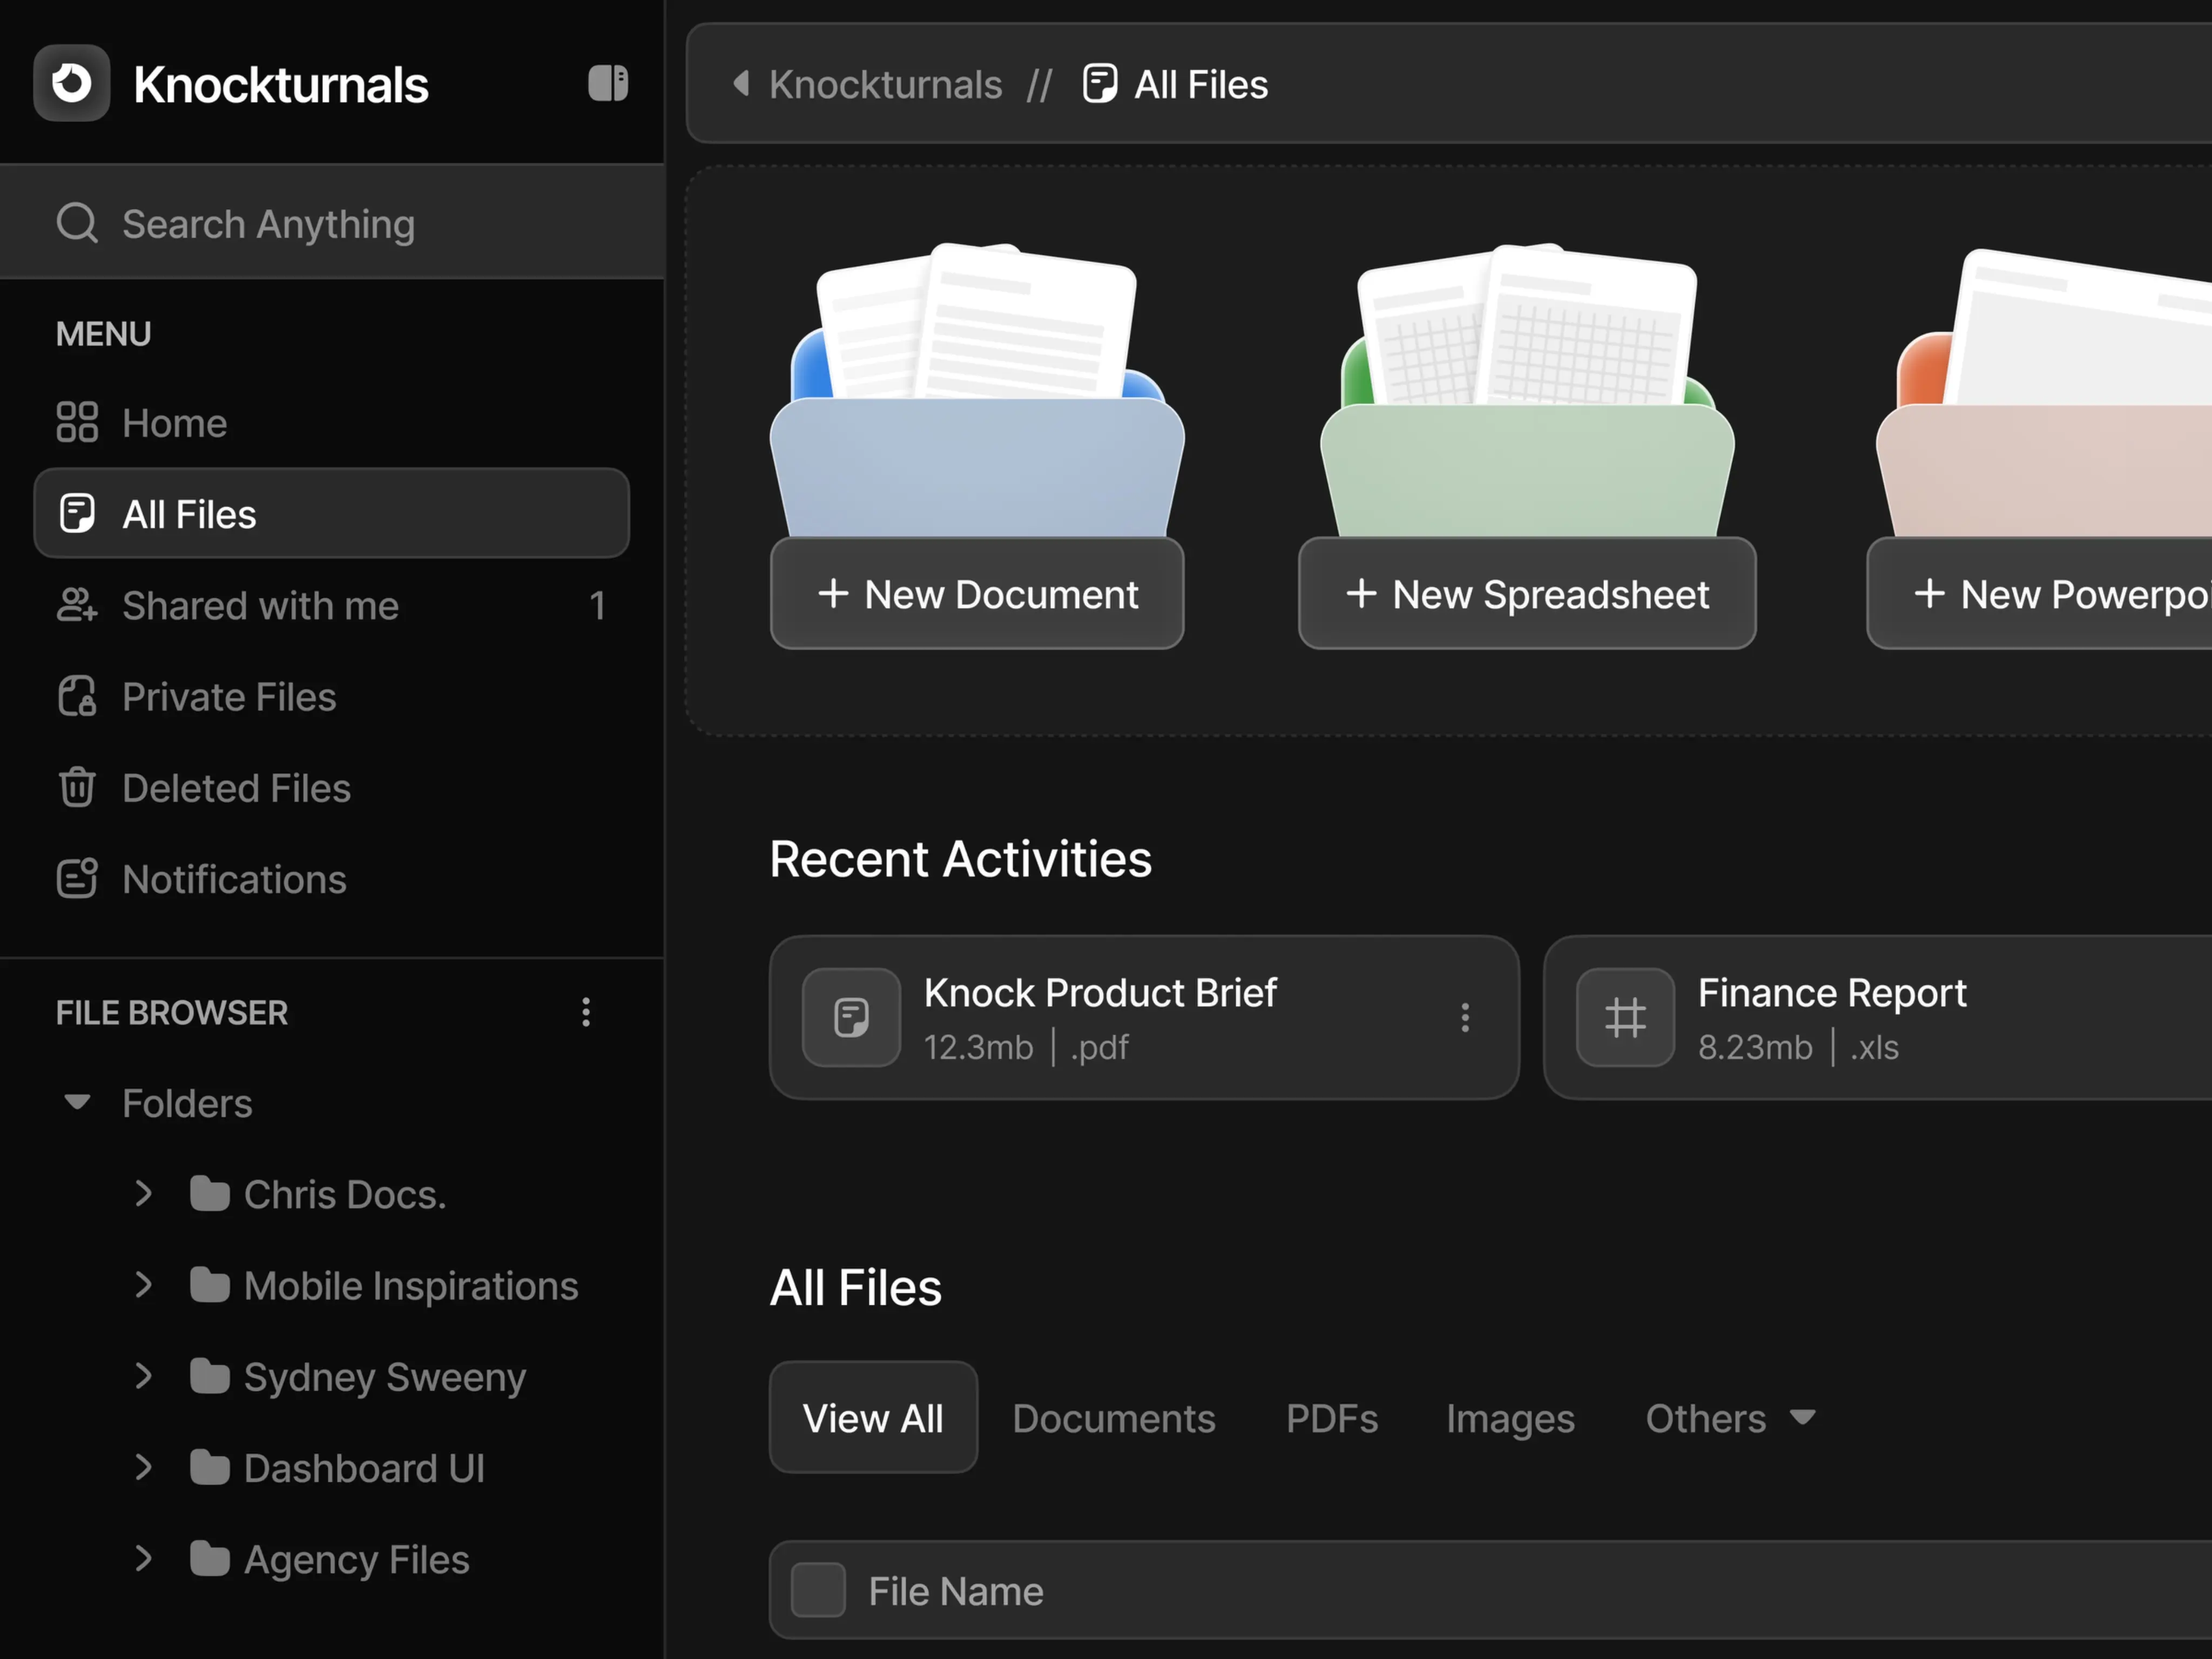2212x1659 pixels.
Task: Check the File Name select-all checkbox
Action: pos(818,1590)
